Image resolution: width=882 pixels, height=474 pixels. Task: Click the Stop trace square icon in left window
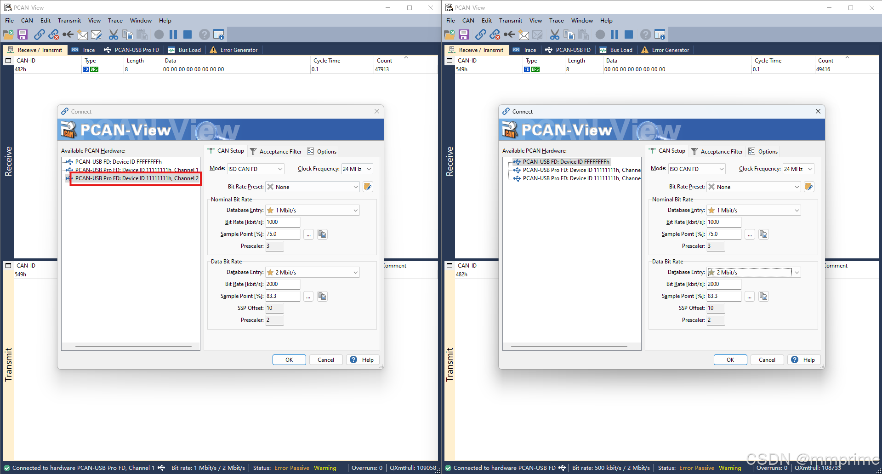point(188,34)
